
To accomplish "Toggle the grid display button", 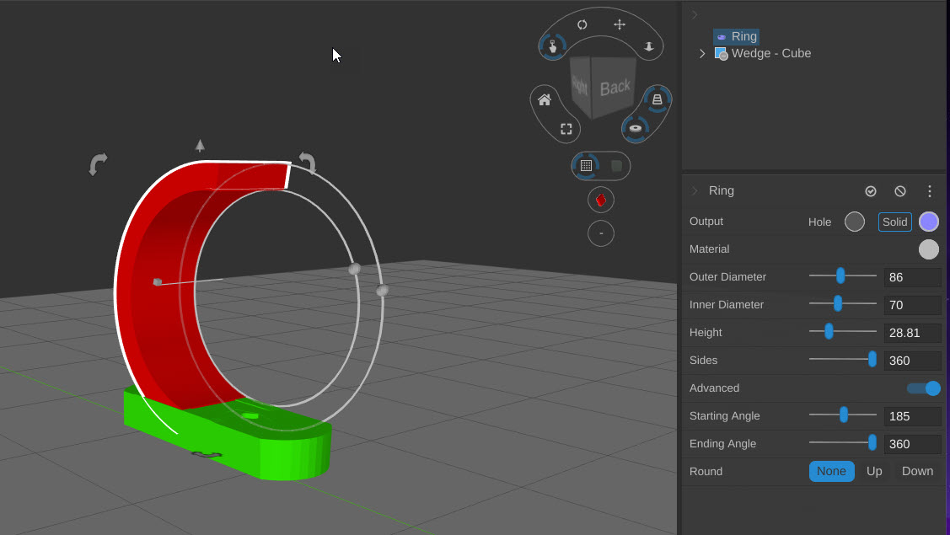I will [586, 166].
